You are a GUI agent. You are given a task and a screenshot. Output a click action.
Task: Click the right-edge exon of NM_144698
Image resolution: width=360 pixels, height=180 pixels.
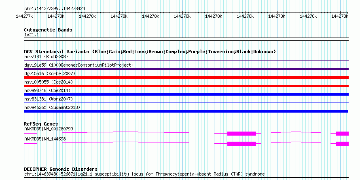(342, 144)
